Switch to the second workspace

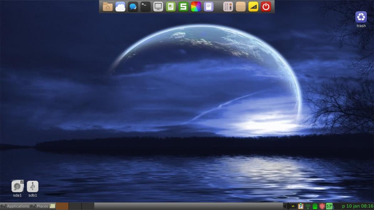pos(75,206)
